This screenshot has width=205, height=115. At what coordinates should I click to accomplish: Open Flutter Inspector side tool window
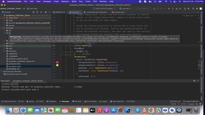201,68
